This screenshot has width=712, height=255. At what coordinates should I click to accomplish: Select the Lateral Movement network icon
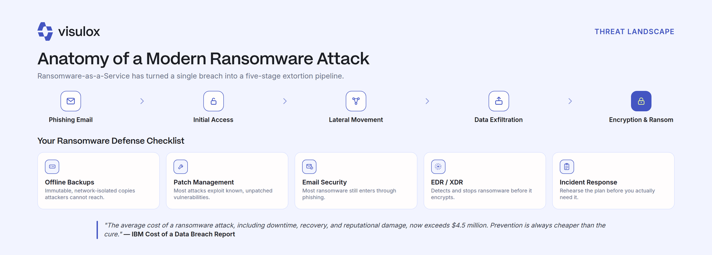[x=356, y=101]
